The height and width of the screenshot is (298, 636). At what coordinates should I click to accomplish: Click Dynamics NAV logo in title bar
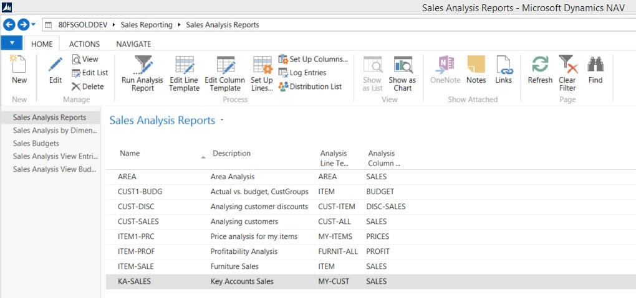6,7
